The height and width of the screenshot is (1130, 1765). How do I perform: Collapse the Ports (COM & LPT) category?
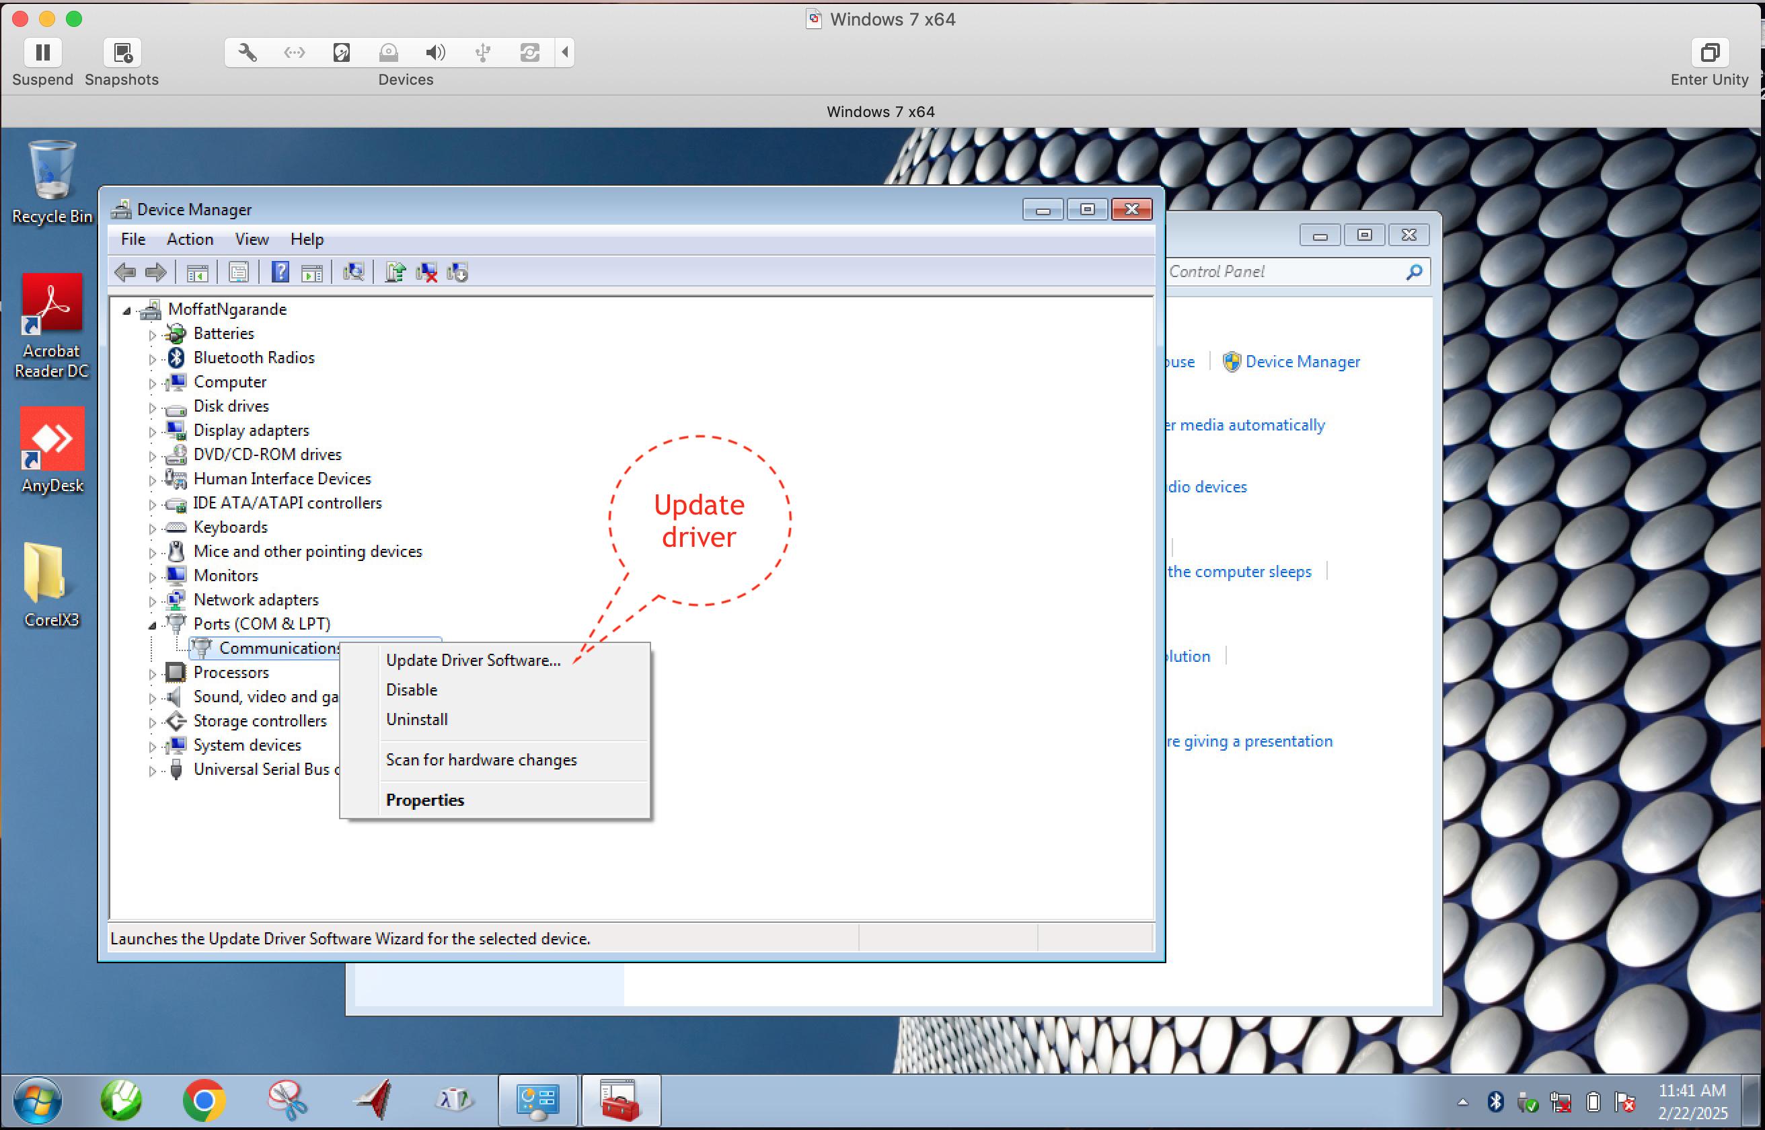tap(153, 624)
